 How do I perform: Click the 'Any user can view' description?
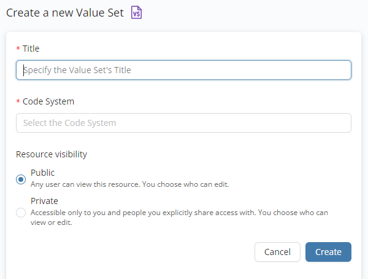coord(129,184)
